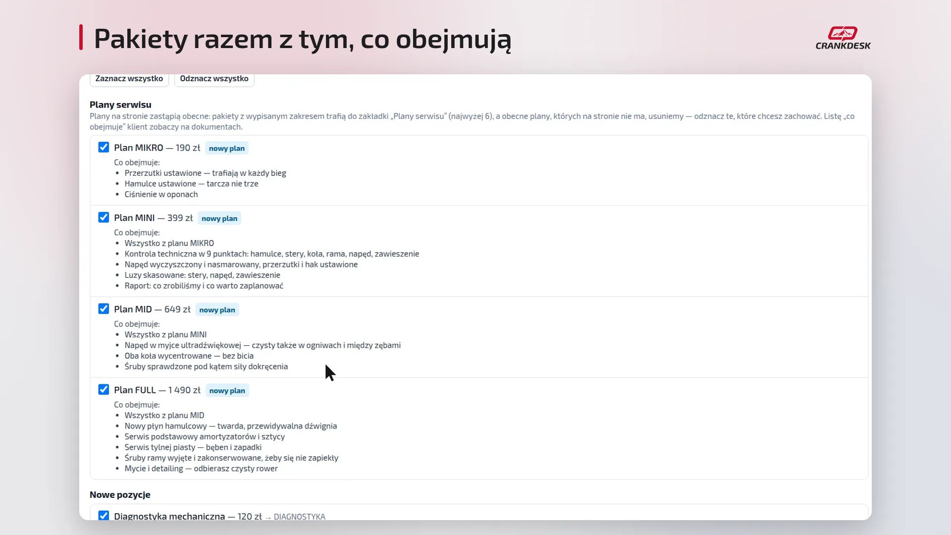This screenshot has height=535, width=951.
Task: Click 'Przerzutki ustawione — trafiają w każdy bieg'
Action: [205, 173]
